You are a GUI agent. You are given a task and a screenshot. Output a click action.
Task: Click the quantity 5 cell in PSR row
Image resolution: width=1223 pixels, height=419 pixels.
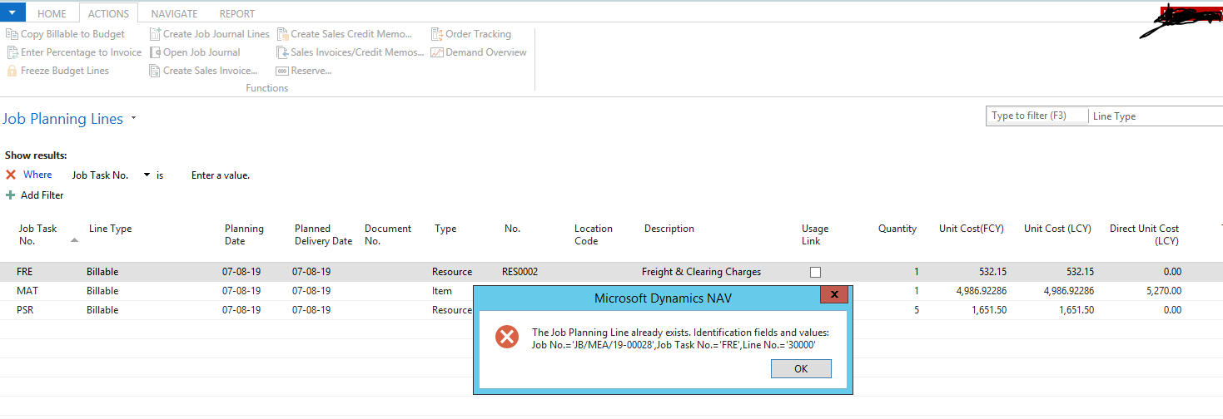pos(916,310)
